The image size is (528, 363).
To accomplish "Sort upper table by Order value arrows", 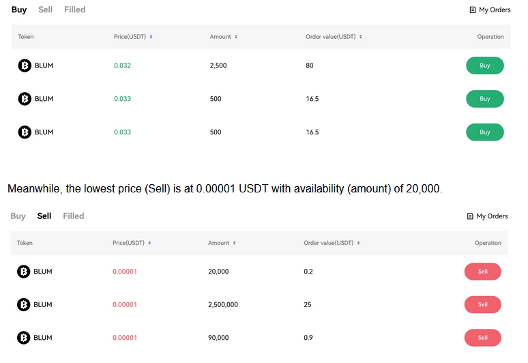I will point(361,37).
